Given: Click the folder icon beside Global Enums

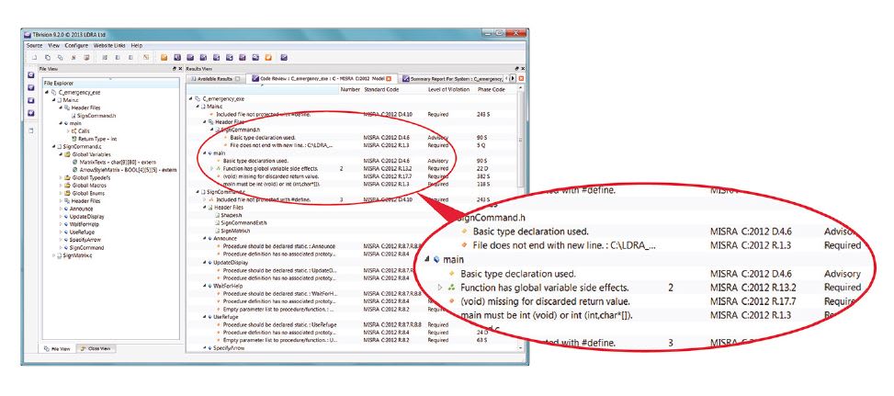Looking at the screenshot, I should [x=67, y=193].
